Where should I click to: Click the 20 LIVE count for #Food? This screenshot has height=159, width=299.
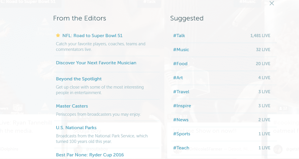263,64
